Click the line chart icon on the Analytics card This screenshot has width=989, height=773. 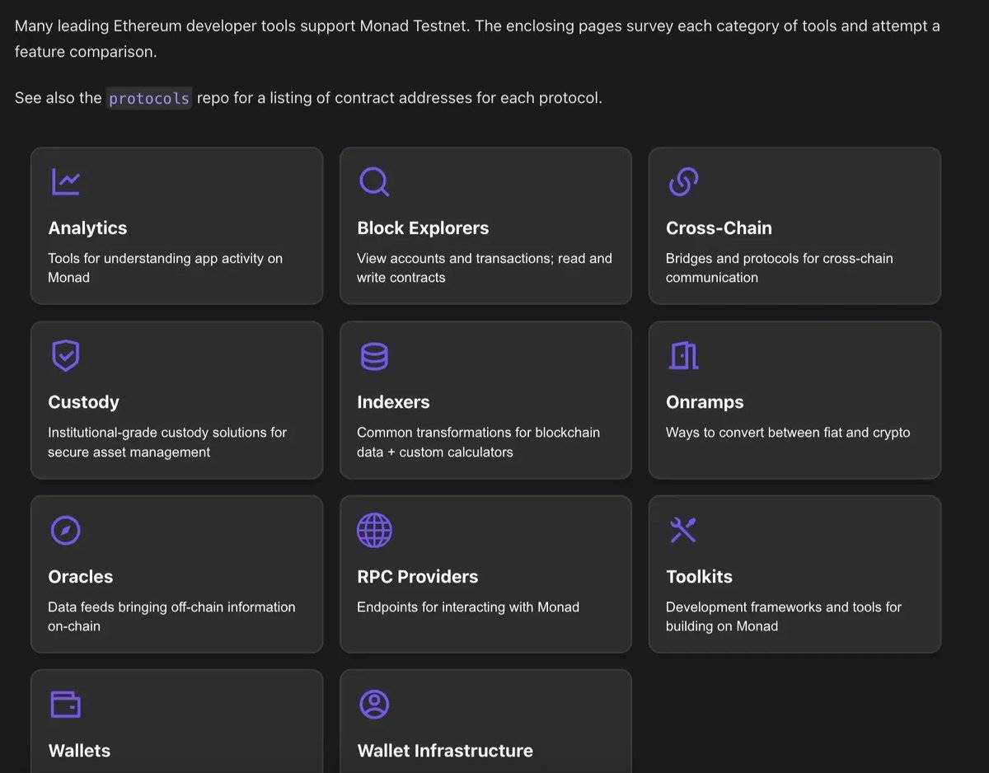[67, 181]
